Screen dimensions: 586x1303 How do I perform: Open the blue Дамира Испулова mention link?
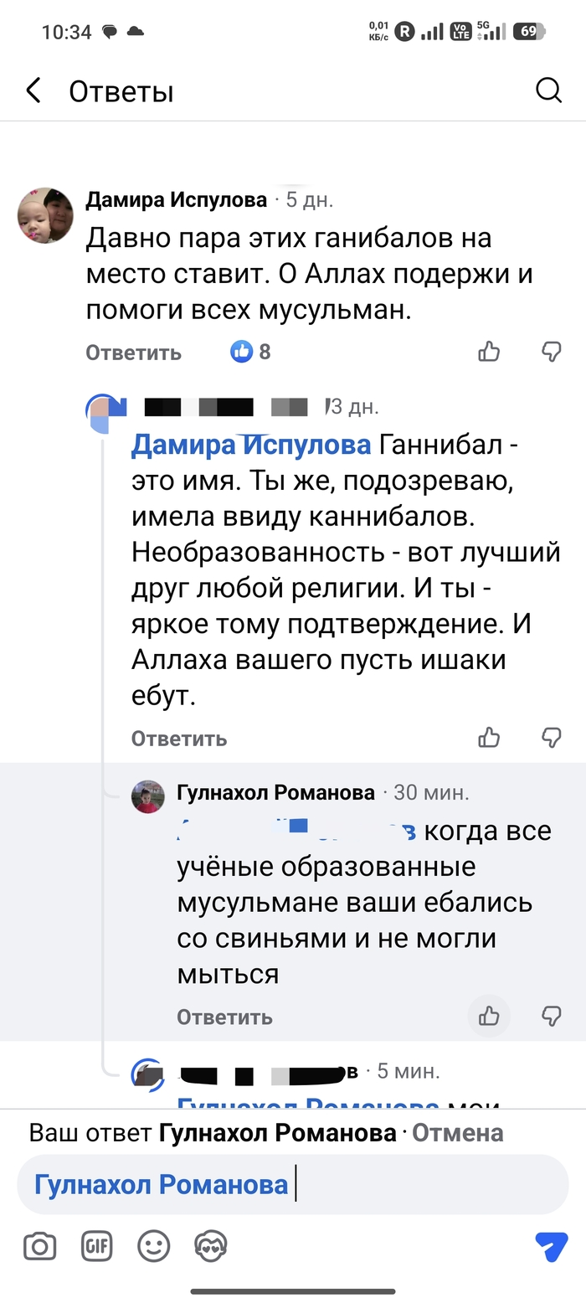tap(250, 445)
